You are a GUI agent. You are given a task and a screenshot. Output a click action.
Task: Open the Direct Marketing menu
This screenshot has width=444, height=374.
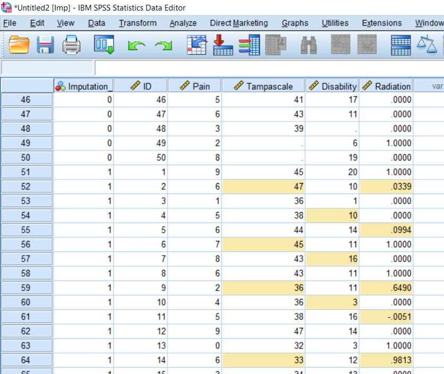click(x=238, y=23)
